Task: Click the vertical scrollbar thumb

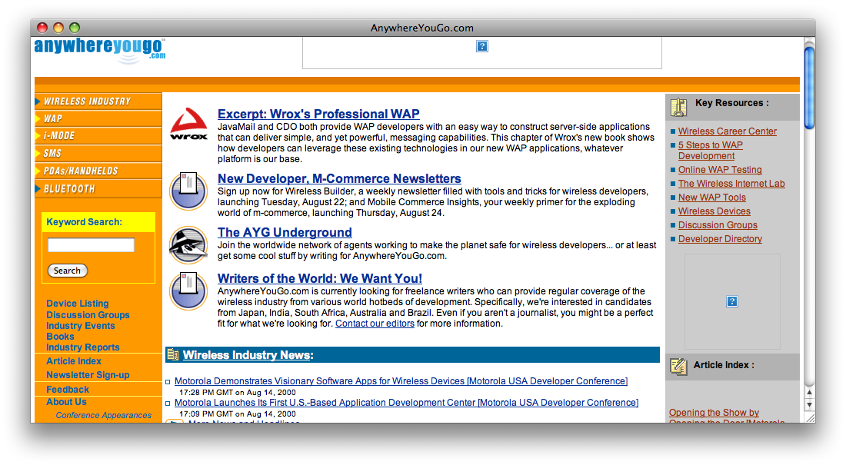Action: tap(809, 88)
